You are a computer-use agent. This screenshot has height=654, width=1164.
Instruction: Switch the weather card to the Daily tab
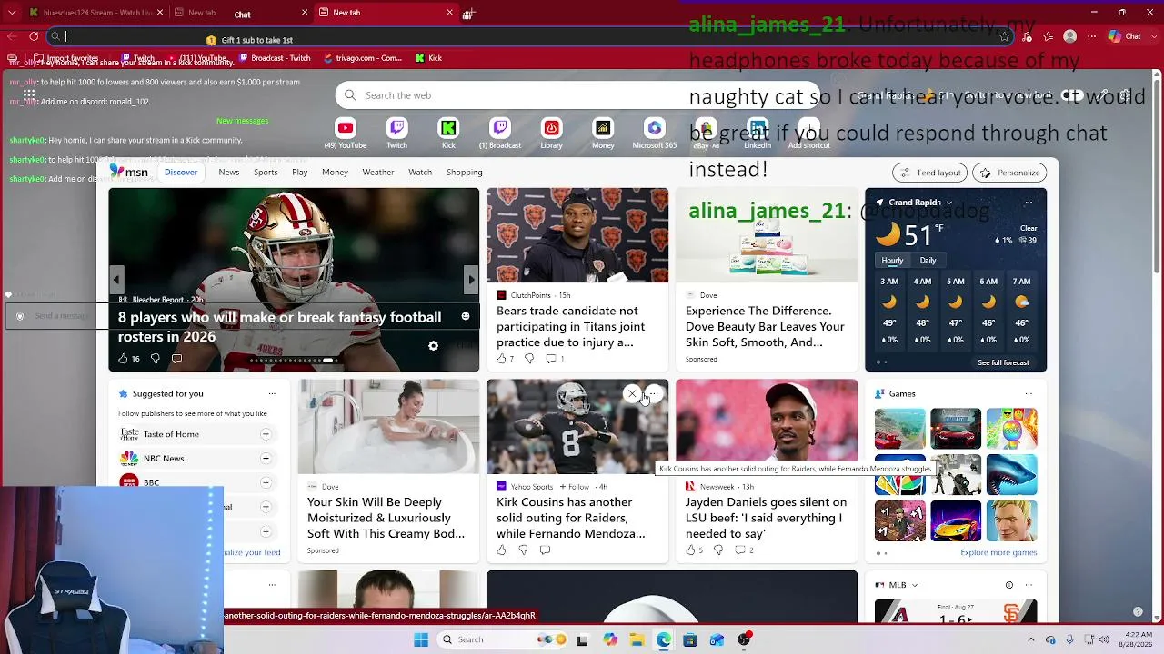click(928, 261)
